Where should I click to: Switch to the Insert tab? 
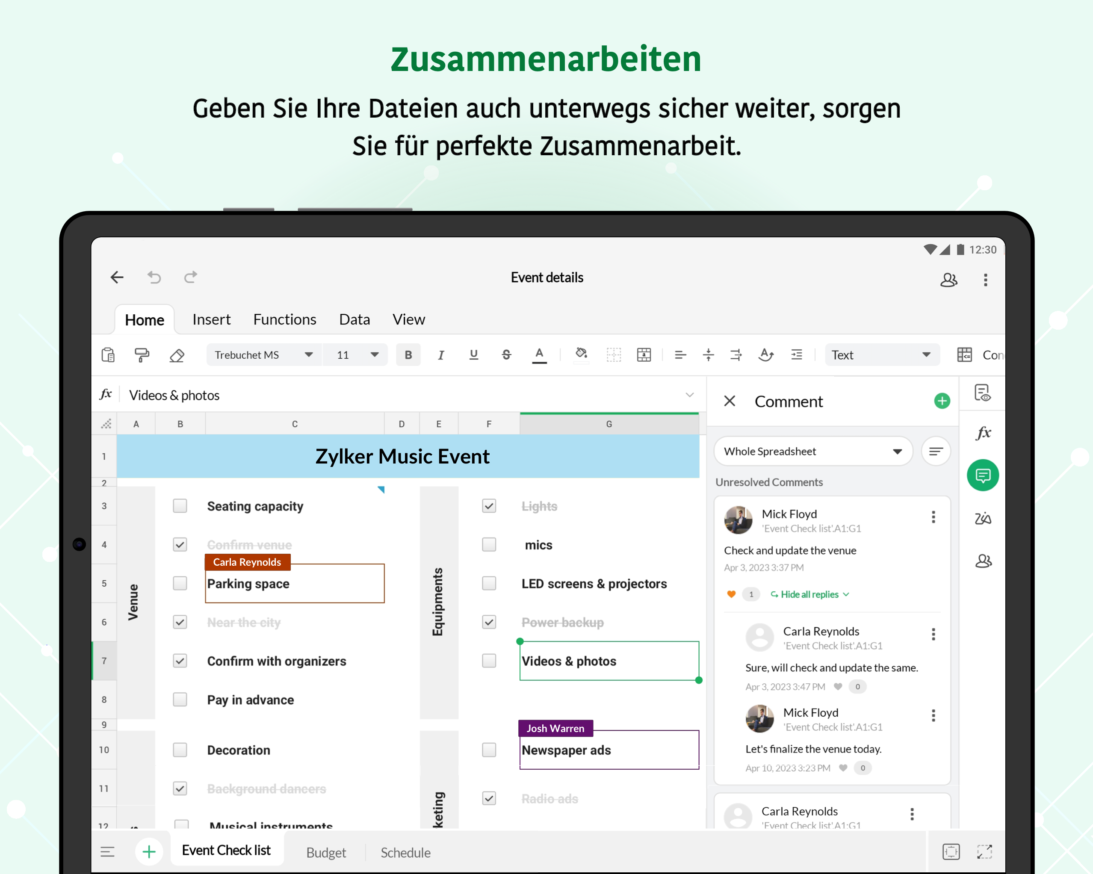[x=211, y=319]
